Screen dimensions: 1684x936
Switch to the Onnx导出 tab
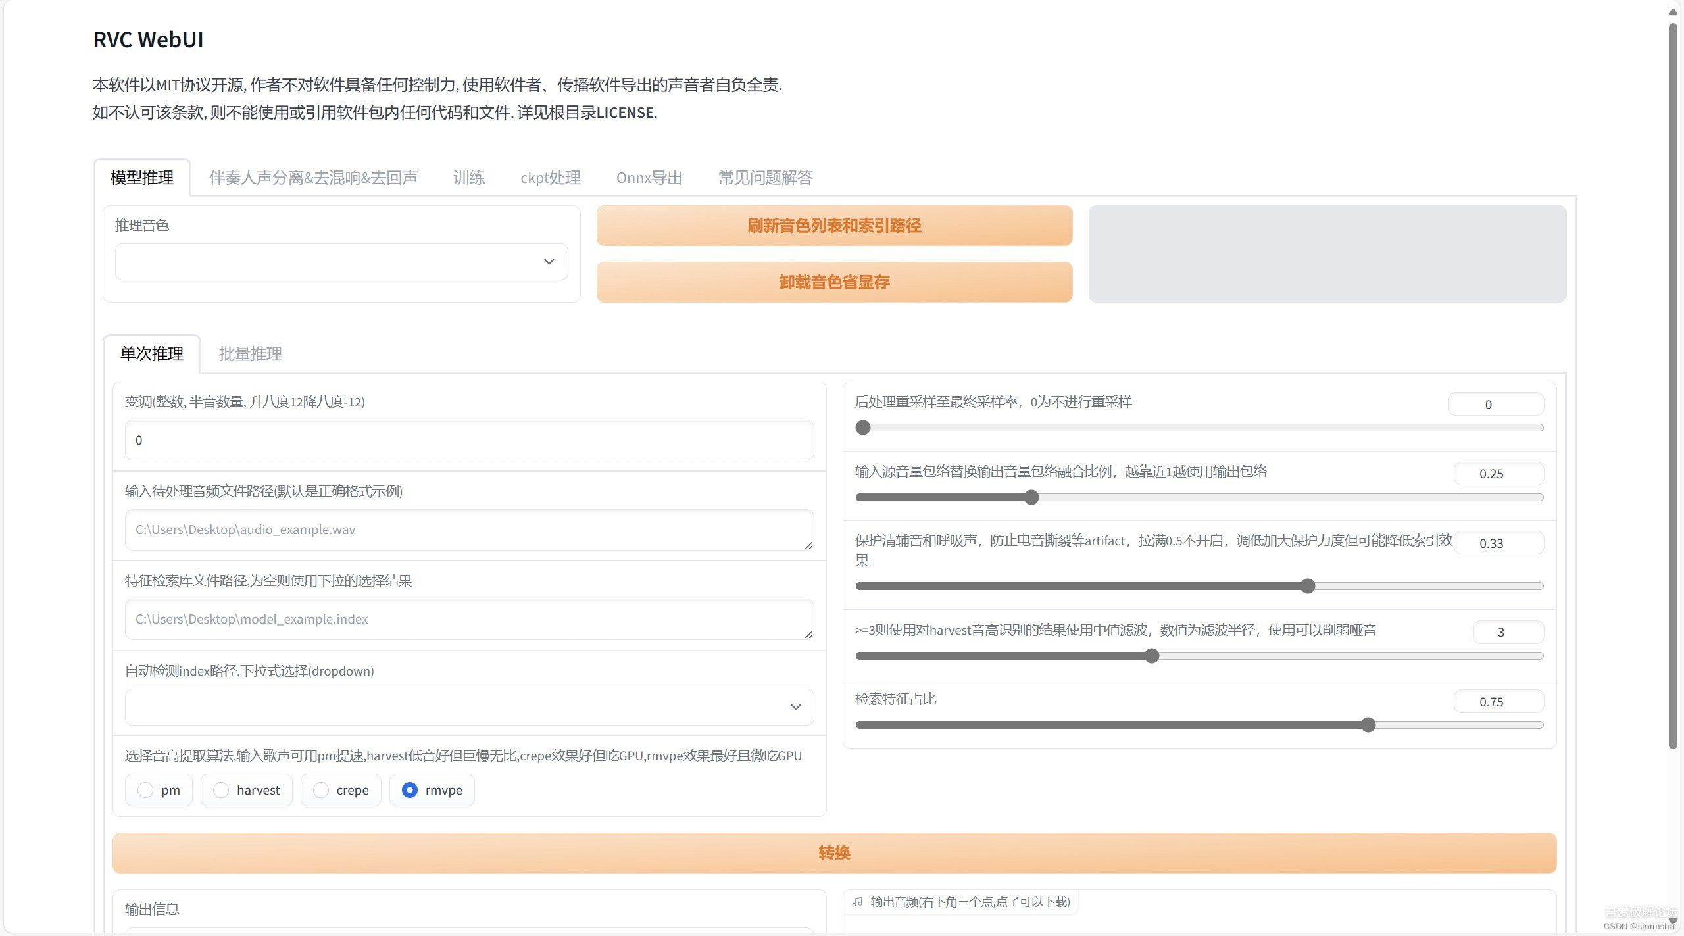tap(649, 177)
